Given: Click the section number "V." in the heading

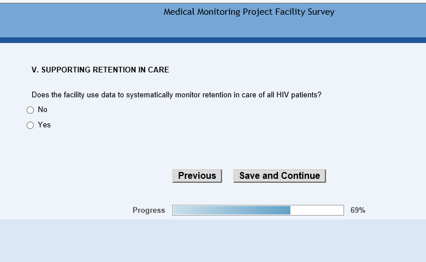Looking at the screenshot, I should click(35, 70).
